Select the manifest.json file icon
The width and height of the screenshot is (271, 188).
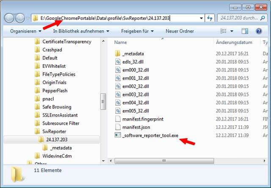pyautogui.click(x=118, y=127)
